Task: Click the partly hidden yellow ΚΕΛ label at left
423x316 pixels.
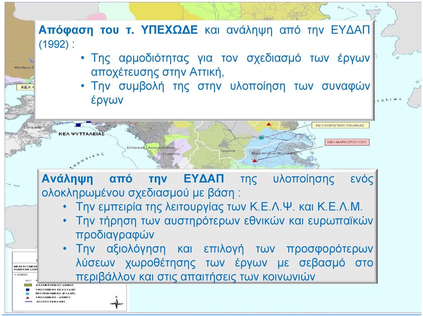Action: click(x=26, y=87)
